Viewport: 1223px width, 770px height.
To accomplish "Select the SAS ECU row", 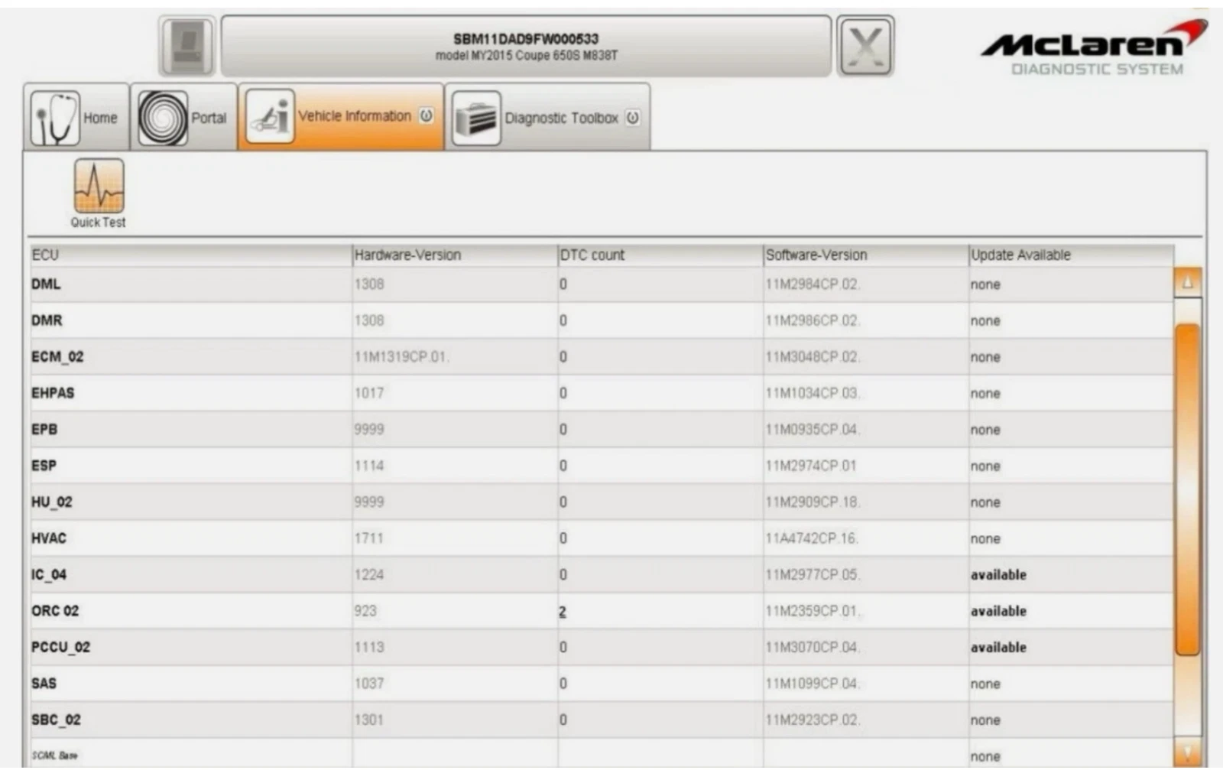I will 601,684.
